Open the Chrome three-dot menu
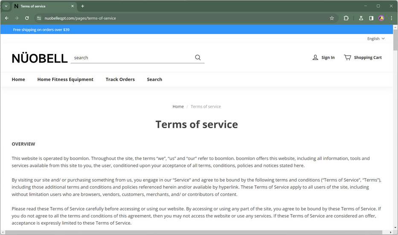The image size is (398, 235). tap(392, 18)
